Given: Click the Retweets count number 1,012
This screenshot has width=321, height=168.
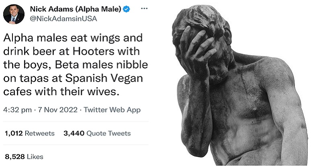Looking at the screenshot, I should click(x=14, y=133).
